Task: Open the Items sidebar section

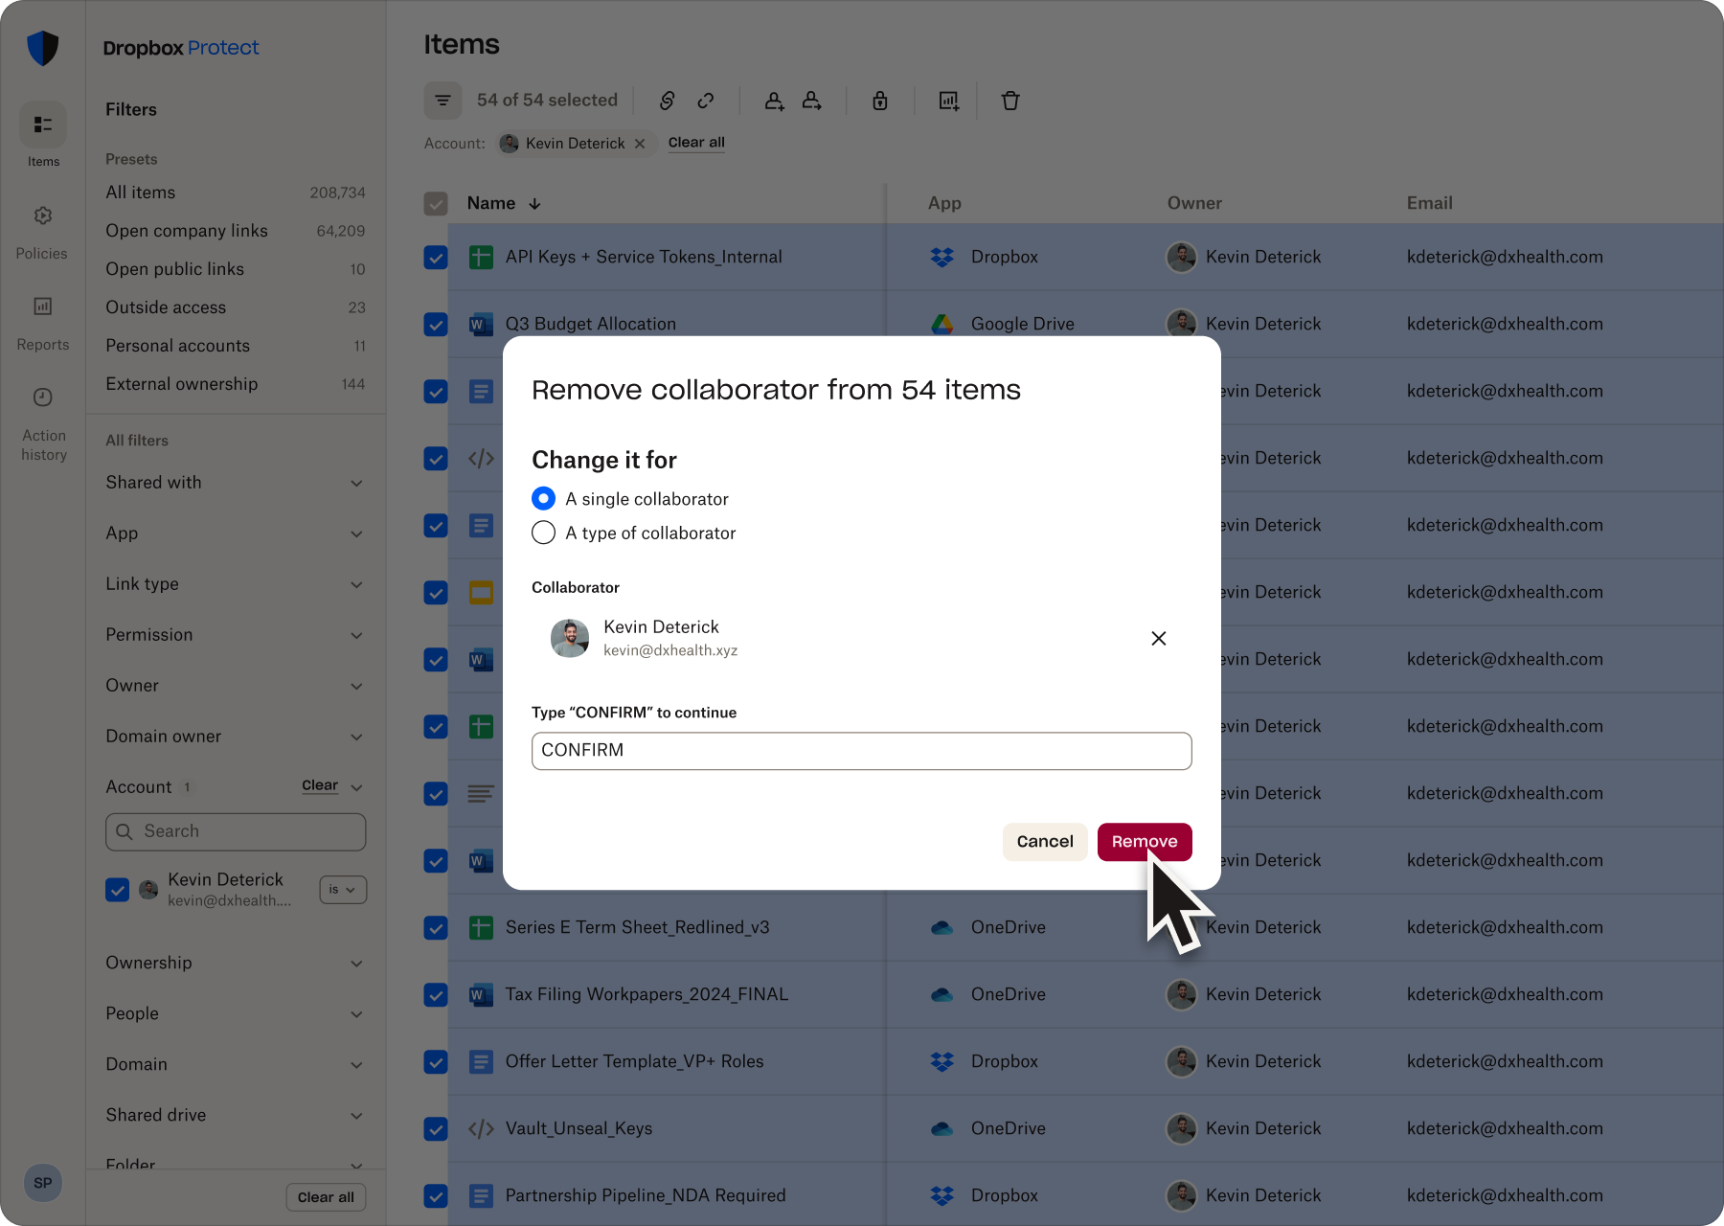Action: (x=43, y=136)
